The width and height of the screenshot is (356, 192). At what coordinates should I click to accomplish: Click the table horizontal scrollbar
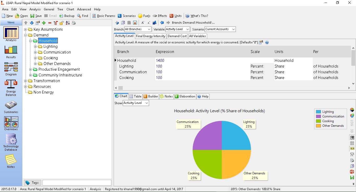232,88
